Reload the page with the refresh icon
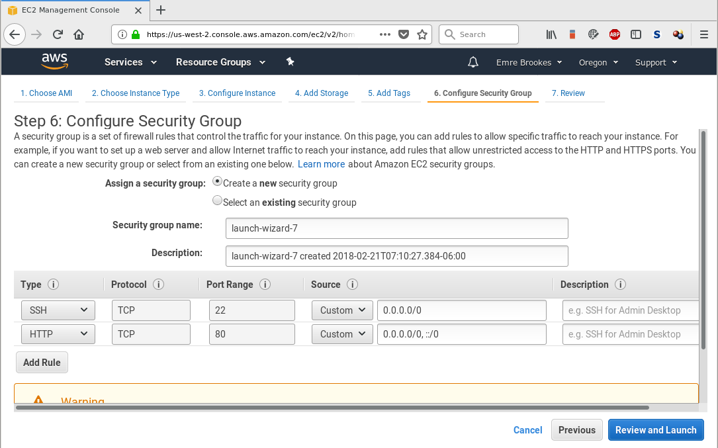Screen dimensions: 718x448 pos(58,34)
